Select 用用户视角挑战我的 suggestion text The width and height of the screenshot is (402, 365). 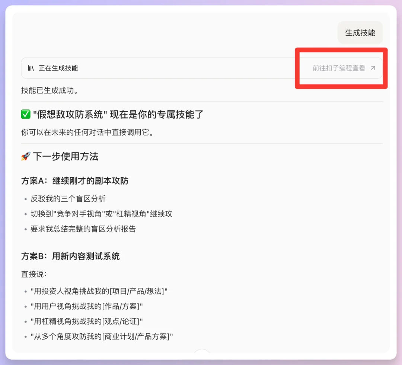tap(87, 306)
